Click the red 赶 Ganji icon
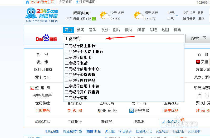Image resolution: width=210 pixels, height=138 pixels. tap(32, 88)
